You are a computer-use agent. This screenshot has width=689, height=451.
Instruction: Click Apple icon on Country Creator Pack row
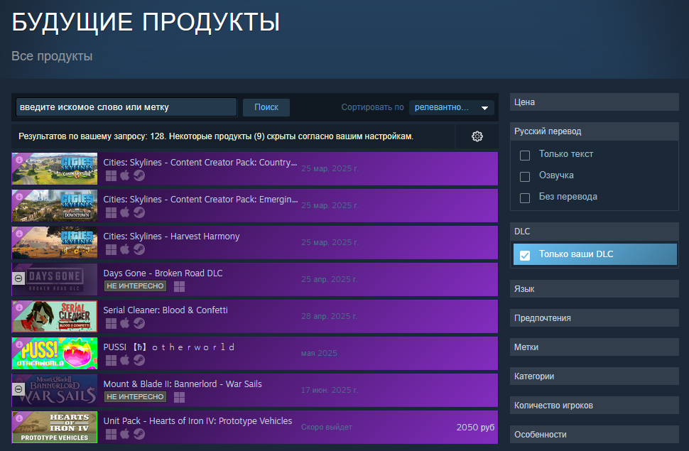(125, 175)
